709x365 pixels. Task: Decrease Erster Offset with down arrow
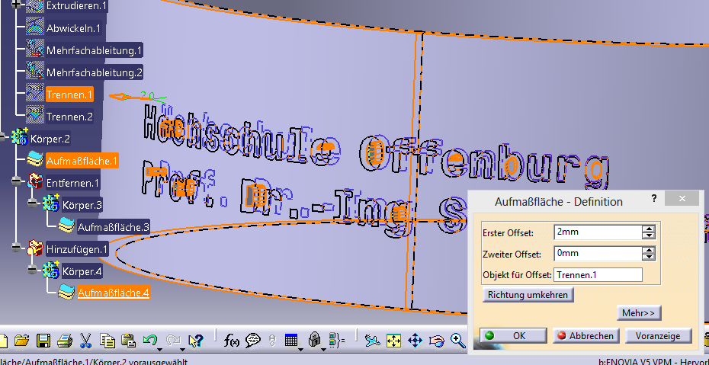649,235
